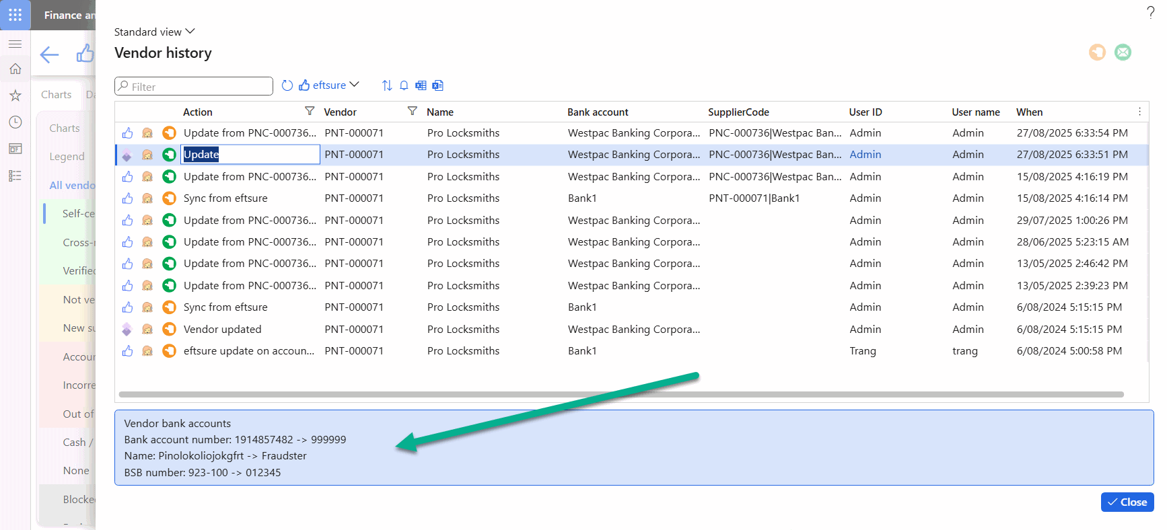Click the horizontal grid scrollbar
The image size is (1167, 530).
click(x=621, y=395)
